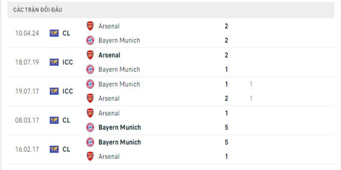Open Bayern Munich link in 18.07.19 match
Image resolution: width=341 pixels, height=170 pixels.
pos(119,69)
